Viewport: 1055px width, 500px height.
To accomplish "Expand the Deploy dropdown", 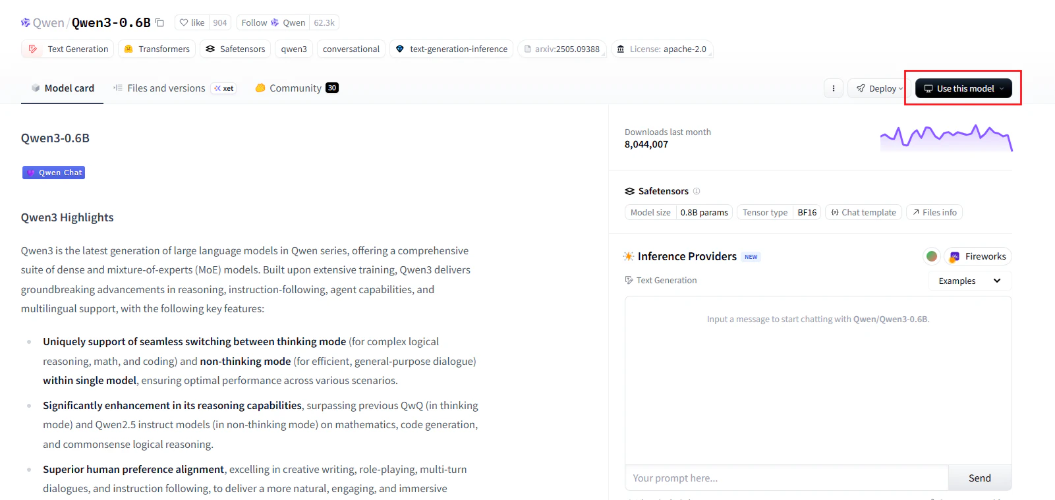I will click(x=879, y=88).
